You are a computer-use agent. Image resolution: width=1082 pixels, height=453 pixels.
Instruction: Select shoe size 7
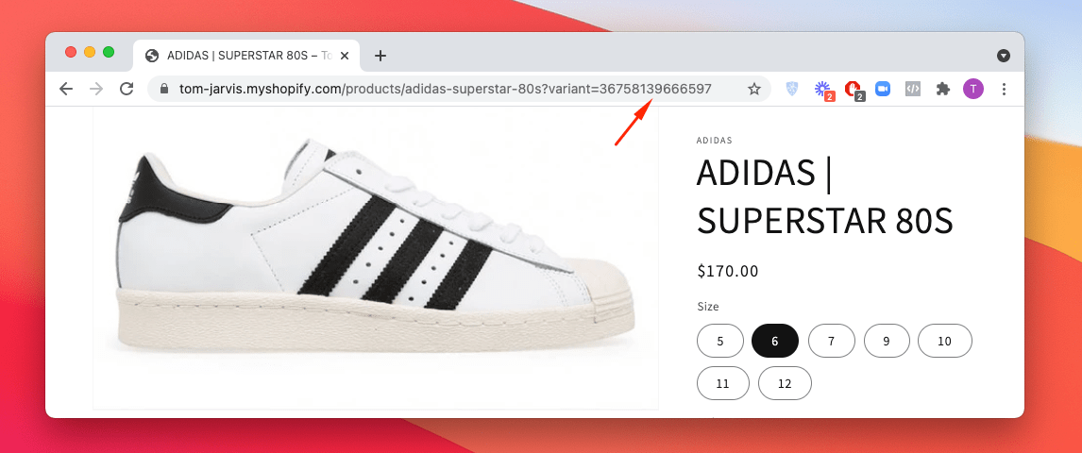[x=832, y=341]
